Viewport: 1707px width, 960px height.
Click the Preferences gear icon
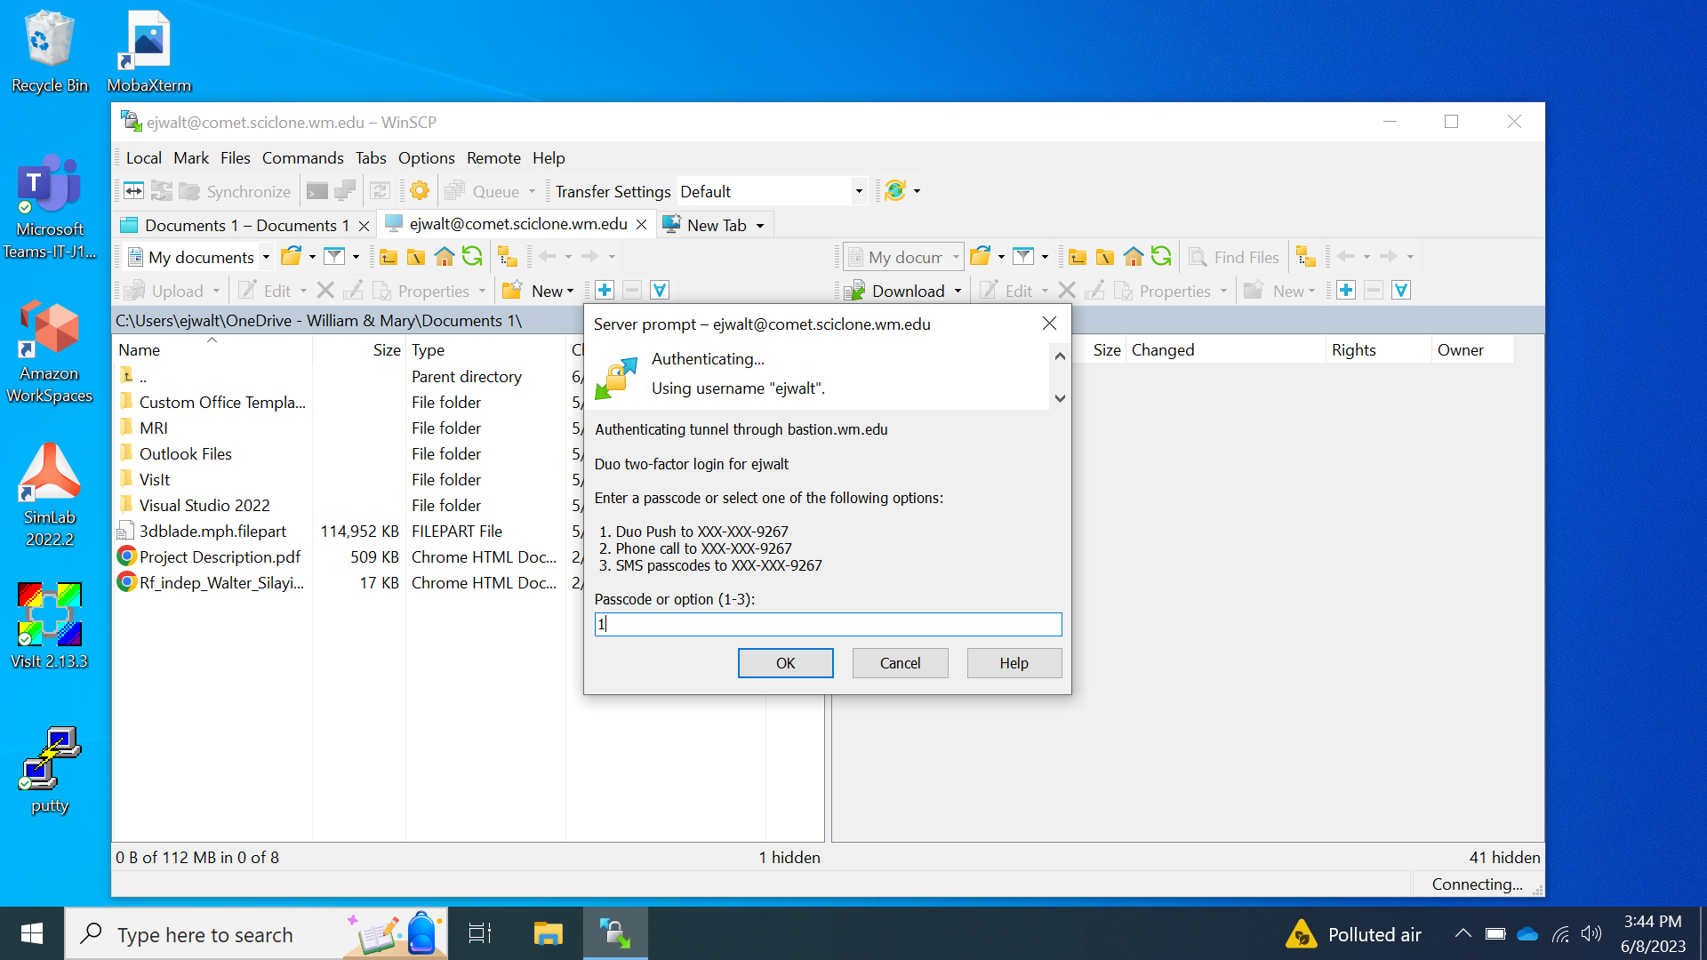(420, 191)
